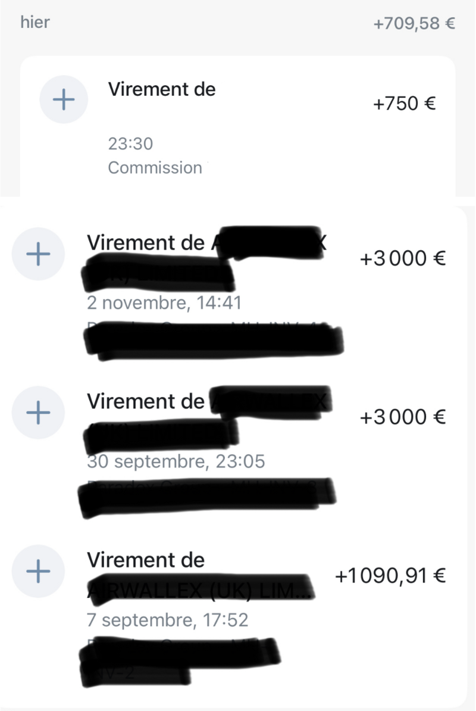Tap the 'hier' date section header
The width and height of the screenshot is (476, 711).
35,22
